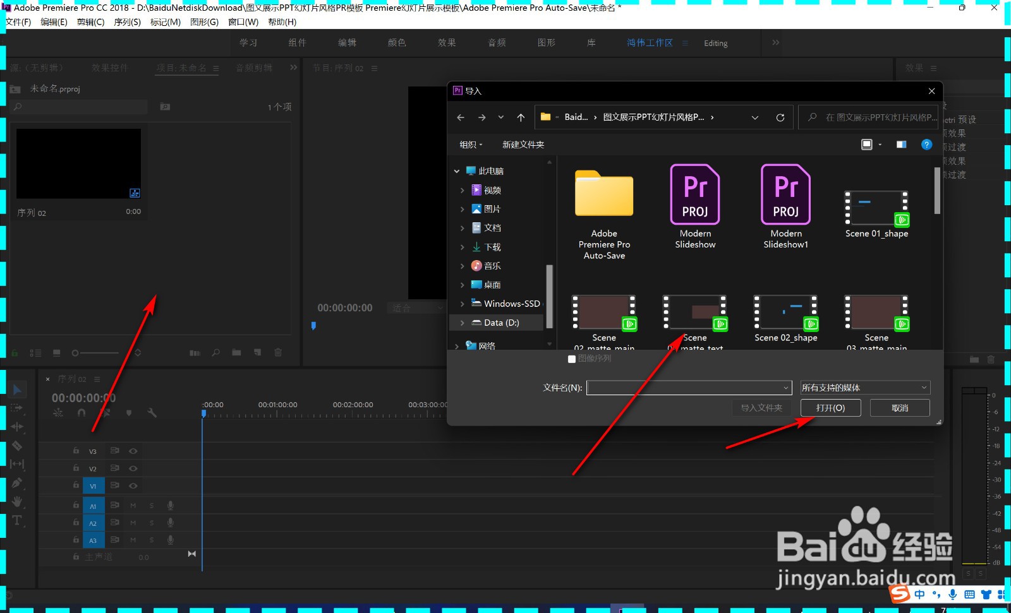
Task: Go back in import dialog
Action: (461, 117)
